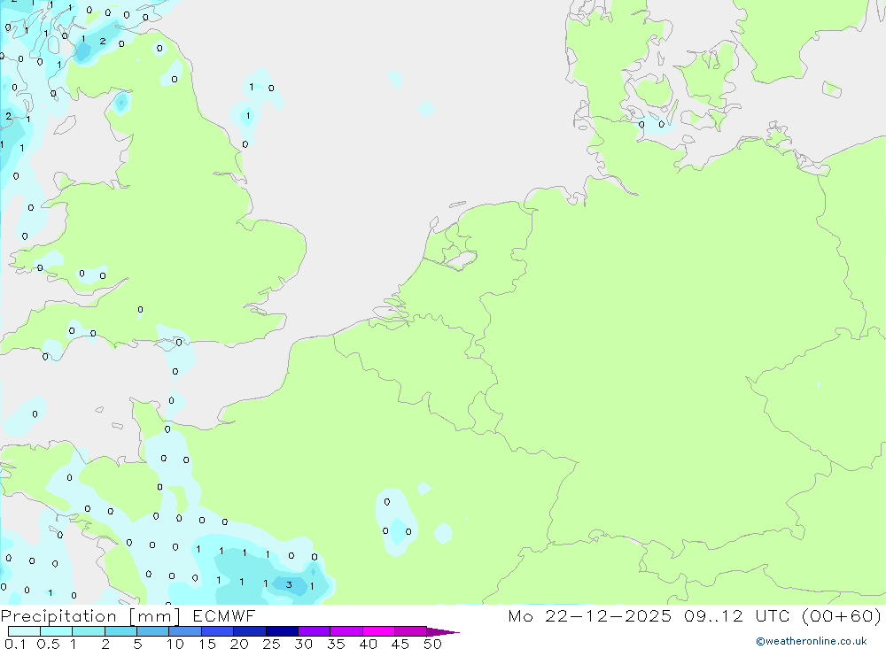Click the 25–30 mm navy legend swatch
Image resolution: width=886 pixels, height=649 pixels.
(x=282, y=631)
